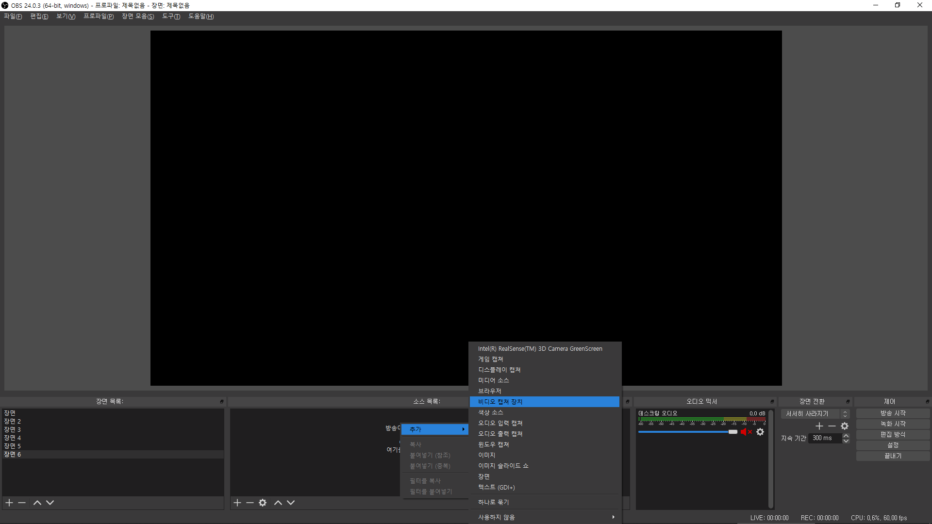Add new scene with plus icon in 장면 목록
Screen dimensions: 932x524
coord(9,503)
